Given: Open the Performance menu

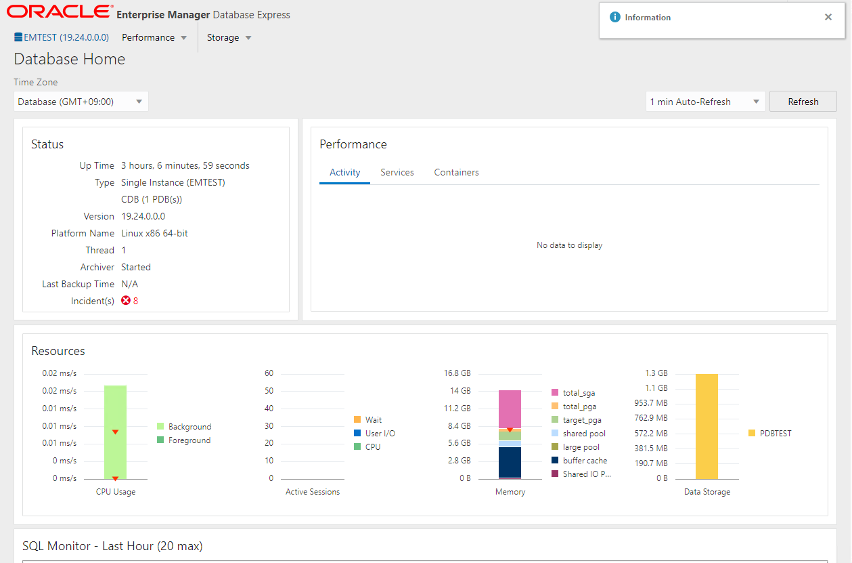Looking at the screenshot, I should click(148, 37).
